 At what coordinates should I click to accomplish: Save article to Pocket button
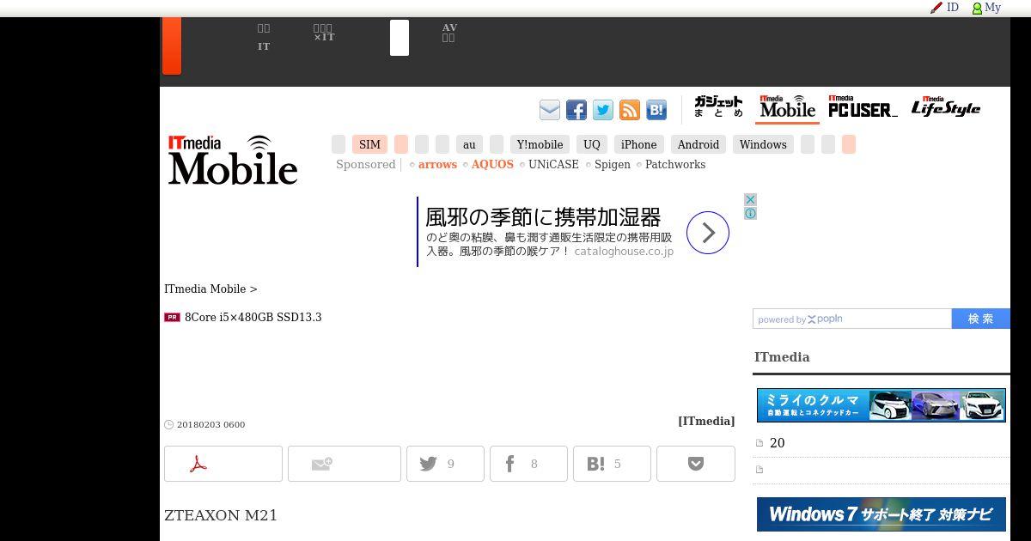pyautogui.click(x=696, y=464)
